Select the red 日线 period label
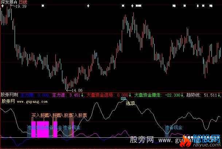This screenshot has height=149, width=222. (x=23, y=2)
